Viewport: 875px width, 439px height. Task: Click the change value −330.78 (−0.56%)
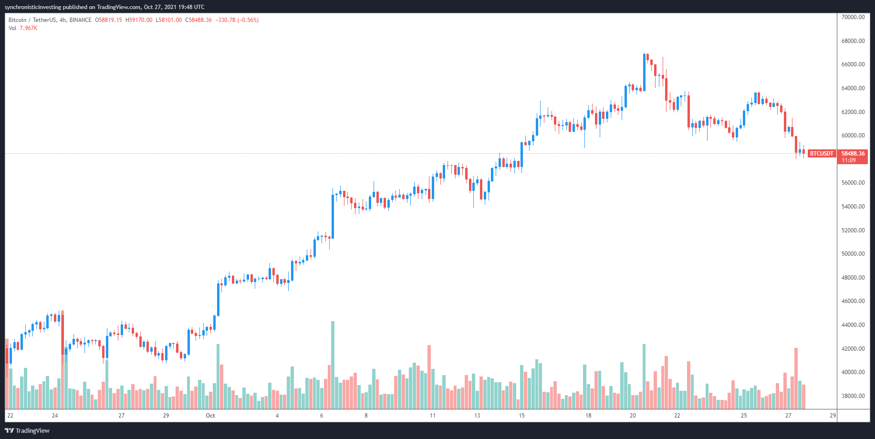[x=237, y=20]
